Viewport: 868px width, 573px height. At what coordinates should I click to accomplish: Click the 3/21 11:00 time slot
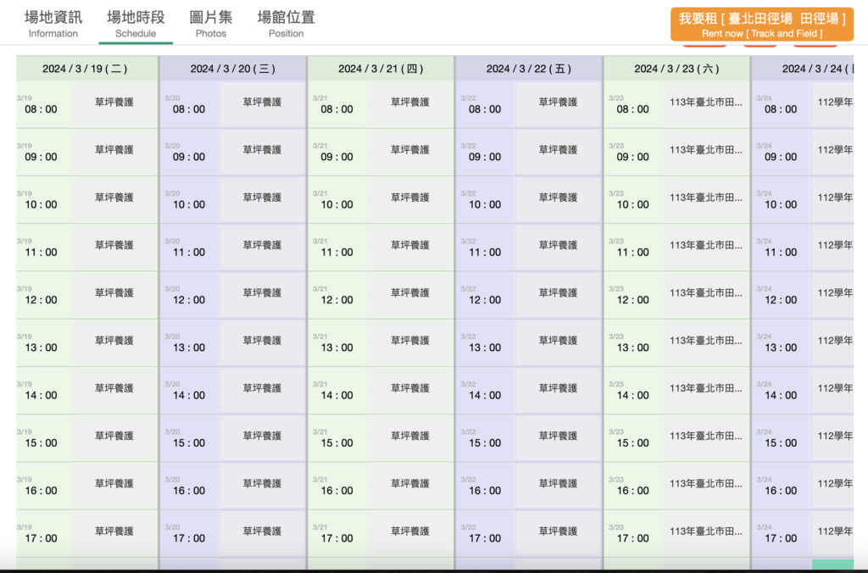[x=337, y=248]
